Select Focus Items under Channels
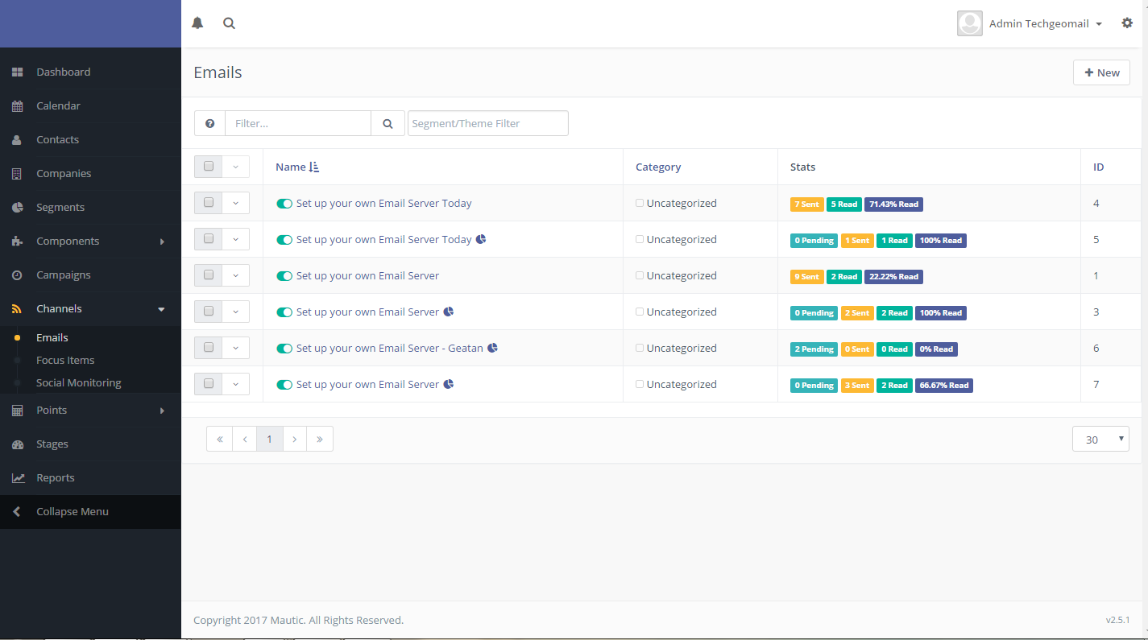The height and width of the screenshot is (640, 1148). coord(65,361)
